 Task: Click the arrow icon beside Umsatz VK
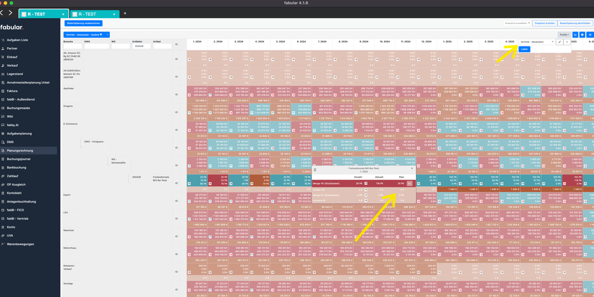(366, 190)
